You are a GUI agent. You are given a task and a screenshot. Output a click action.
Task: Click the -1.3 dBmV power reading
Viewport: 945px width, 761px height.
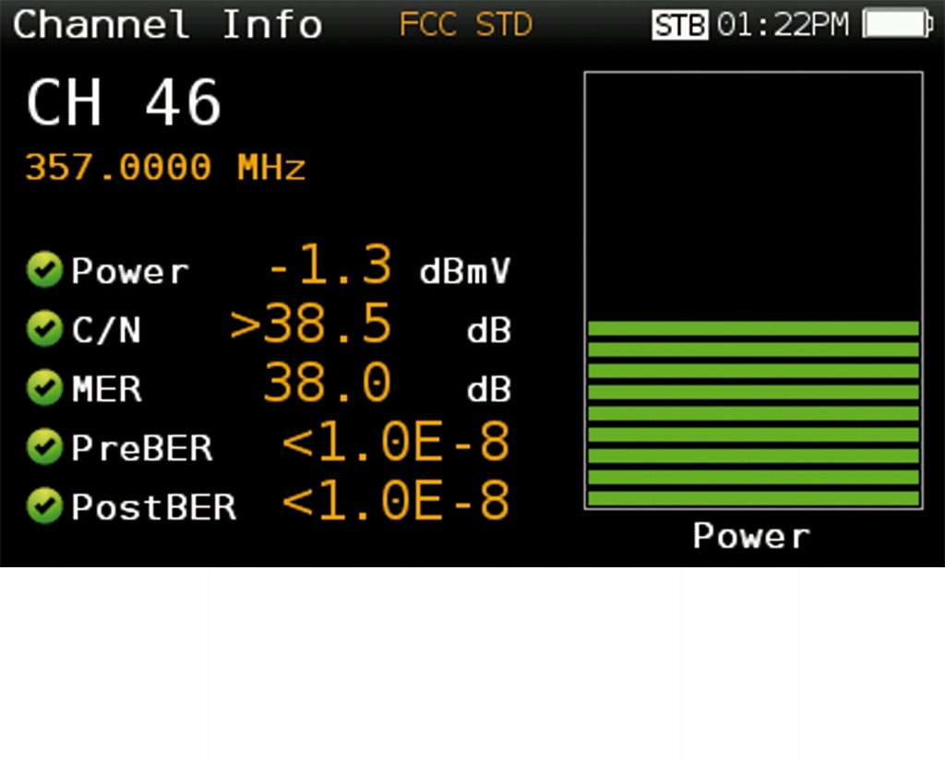pos(389,266)
